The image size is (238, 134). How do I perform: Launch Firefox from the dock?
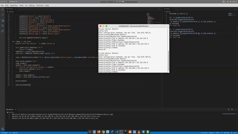tap(99, 132)
